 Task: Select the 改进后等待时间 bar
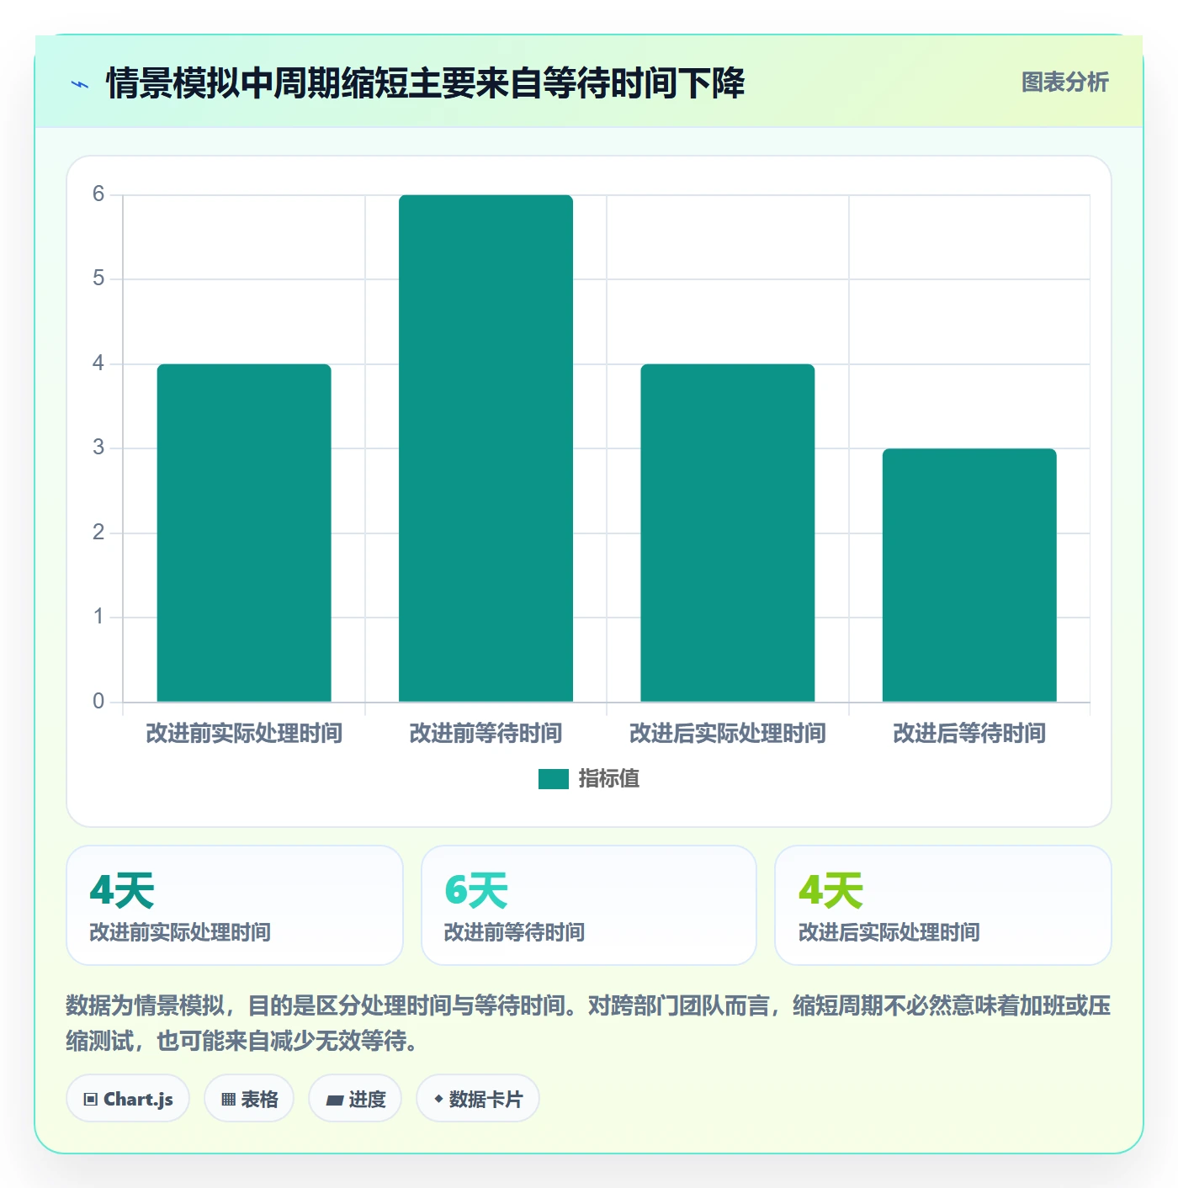tap(969, 575)
